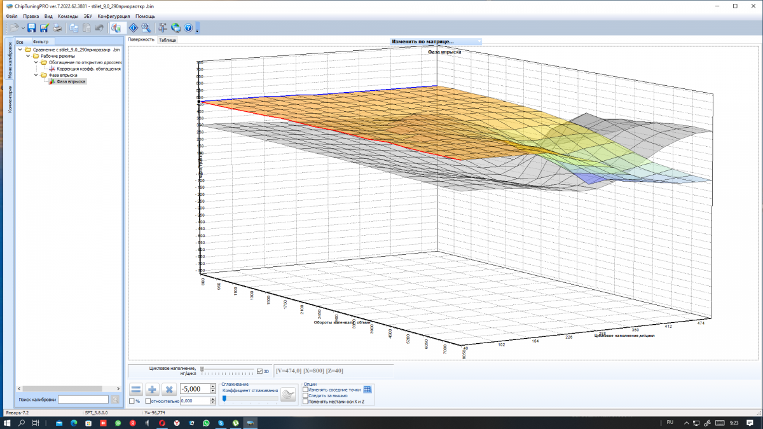
Task: Click the Print toolbar icon
Action: click(57, 28)
